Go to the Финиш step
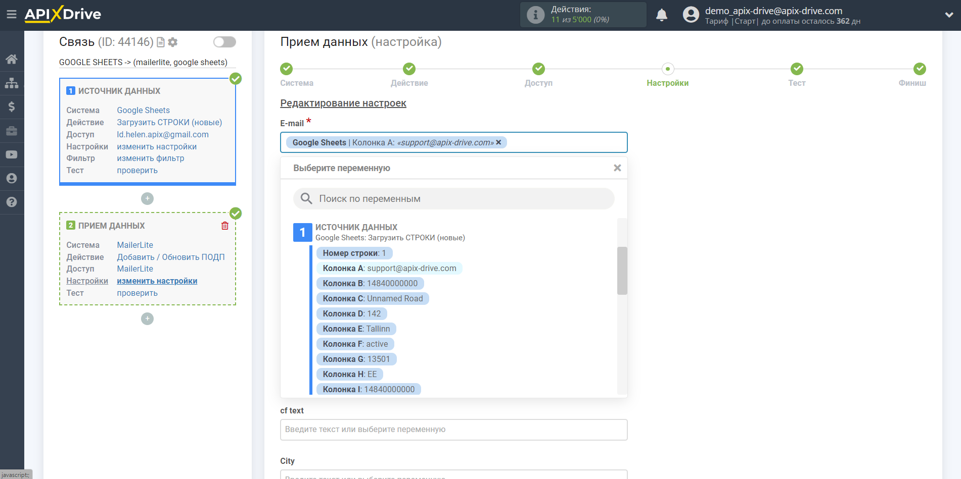The image size is (961, 479). coord(913,75)
